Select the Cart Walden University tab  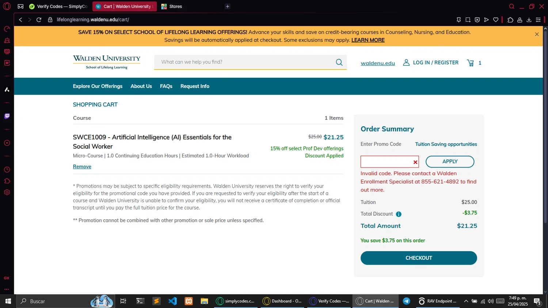click(125, 6)
